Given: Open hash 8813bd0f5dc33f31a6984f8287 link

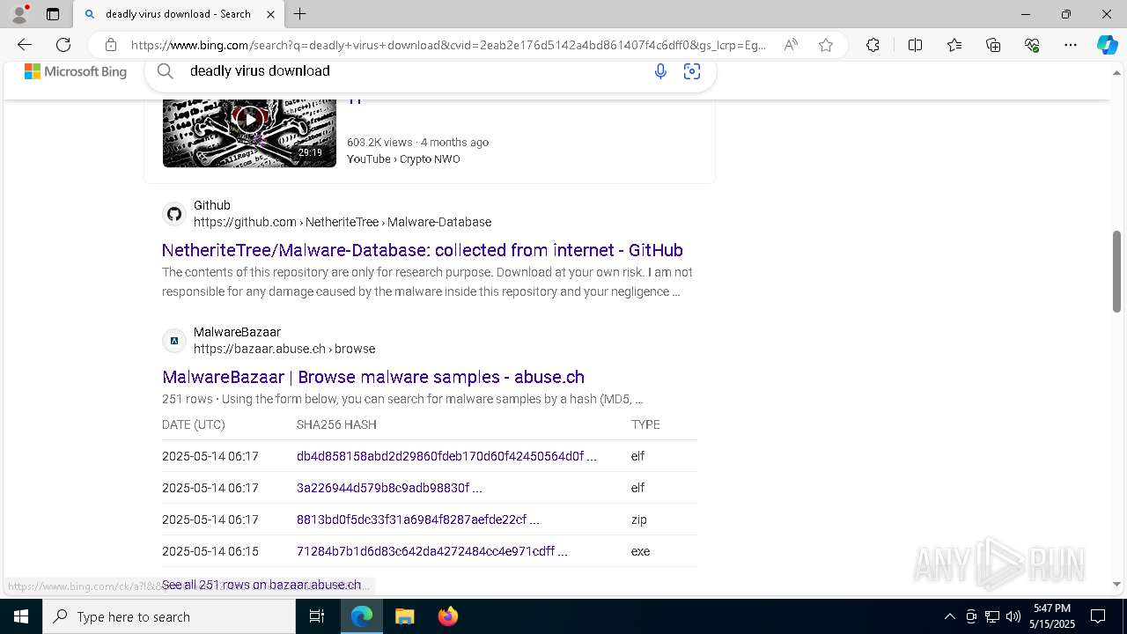Looking at the screenshot, I should pyautogui.click(x=418, y=520).
